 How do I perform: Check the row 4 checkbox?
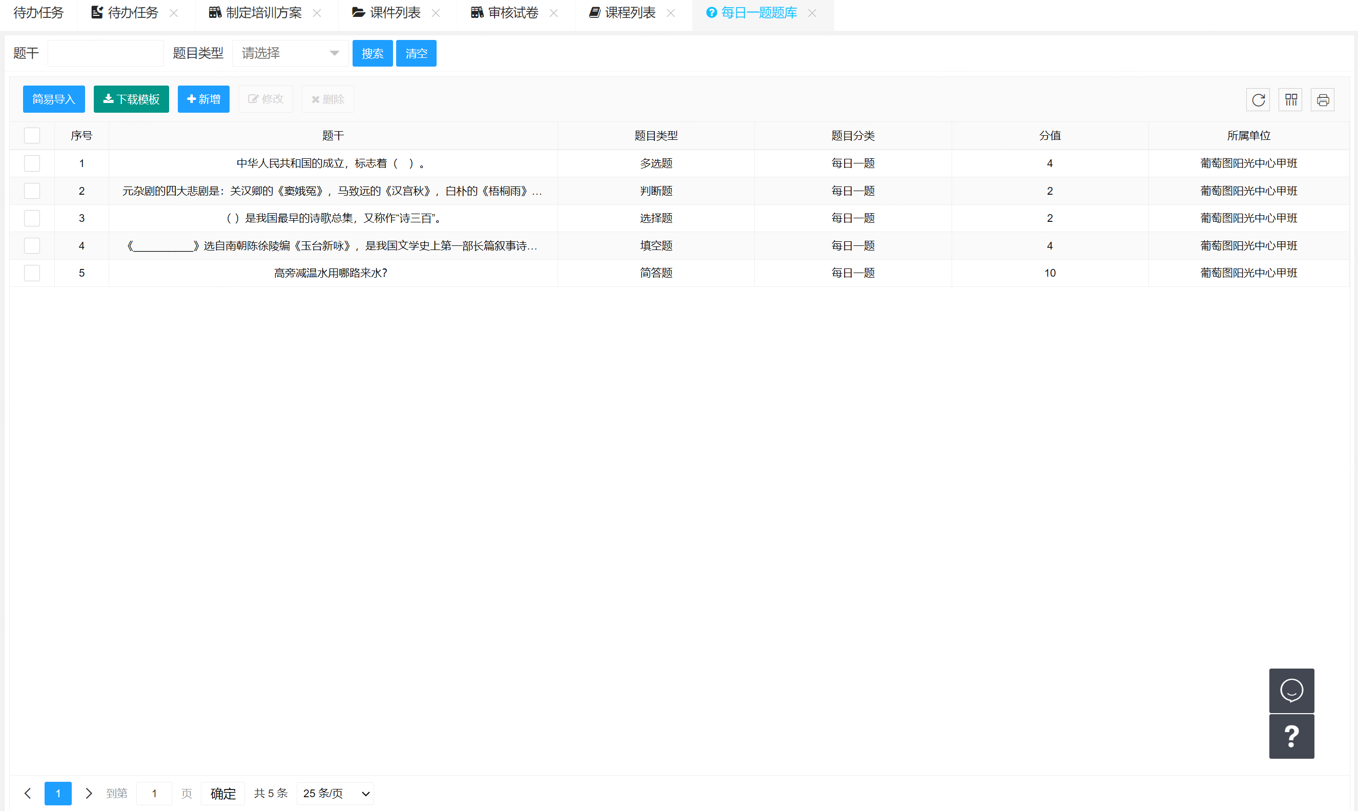coord(32,245)
